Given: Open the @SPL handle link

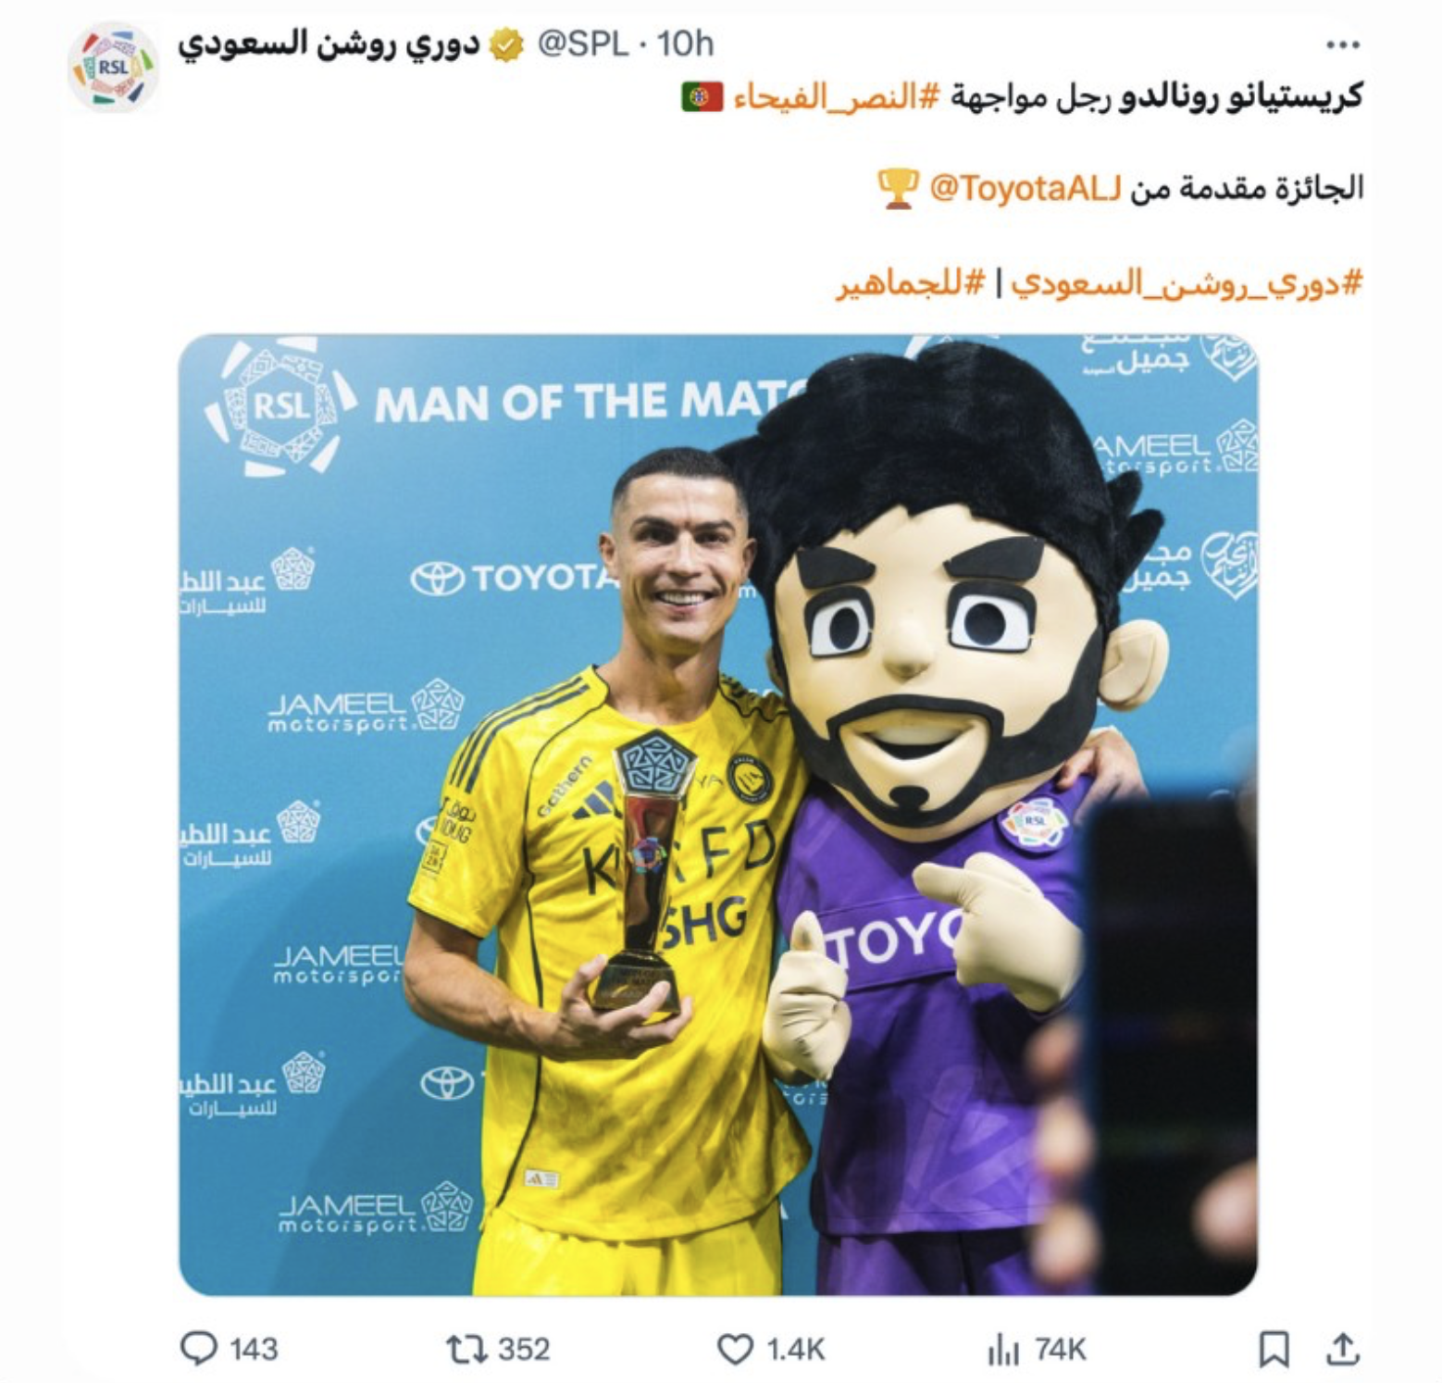Looking at the screenshot, I should [583, 44].
